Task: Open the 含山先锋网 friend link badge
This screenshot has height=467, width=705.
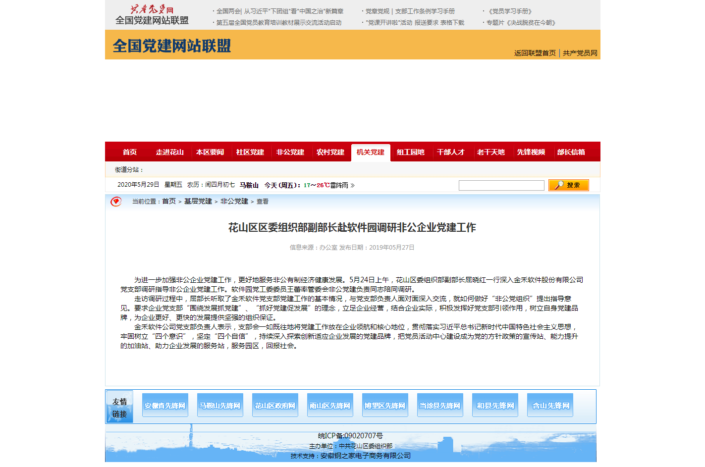Action: (550, 406)
